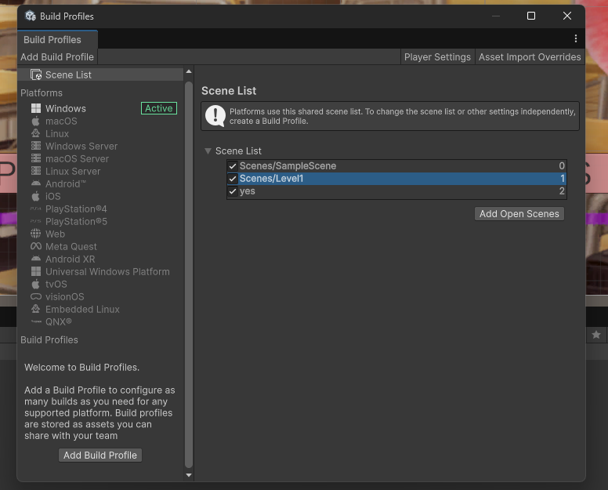Switch to the Build Profiles tab
608x490 pixels.
52,40
